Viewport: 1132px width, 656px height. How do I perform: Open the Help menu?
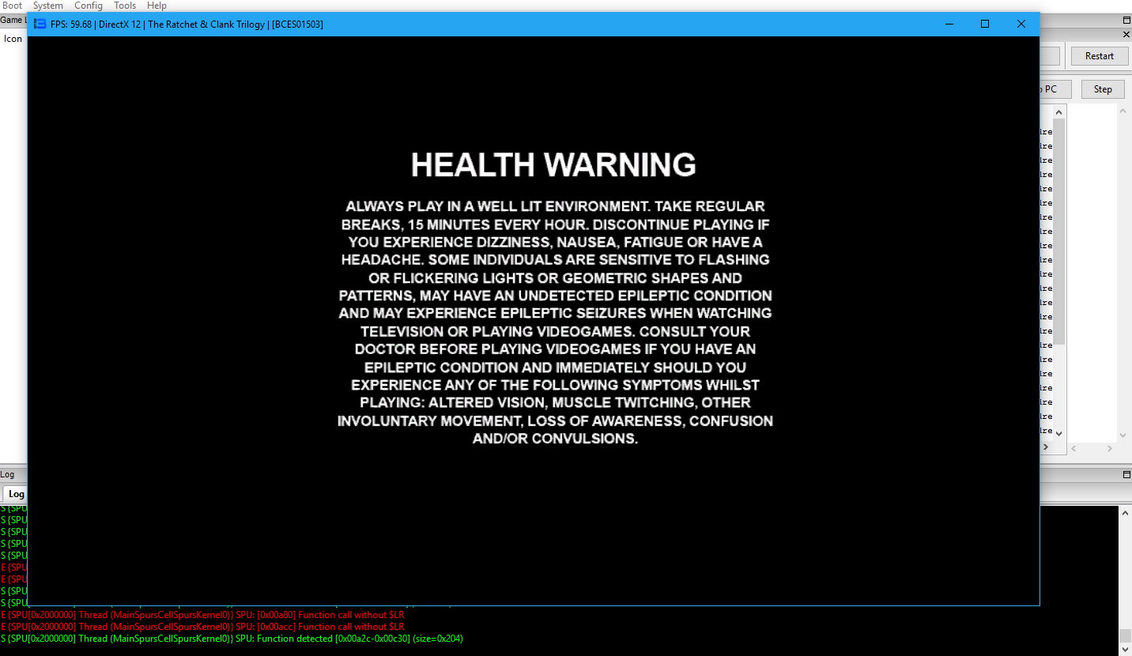157,6
